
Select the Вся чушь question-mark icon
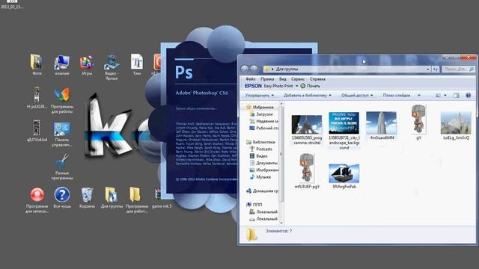[x=62, y=197]
